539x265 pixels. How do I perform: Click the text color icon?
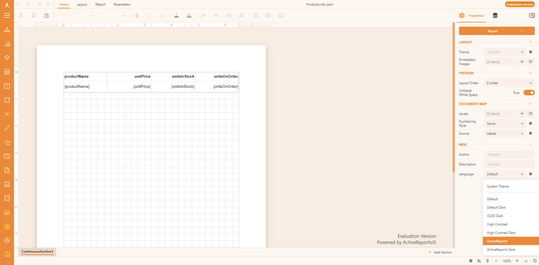176,16
